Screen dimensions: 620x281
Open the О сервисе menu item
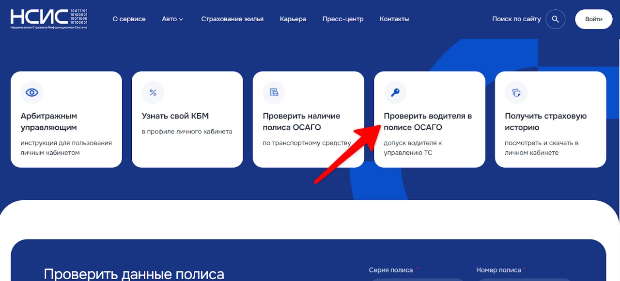[x=129, y=19]
